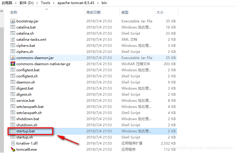Click the 2,532 KB size of tcnative-1.dll

168,143
